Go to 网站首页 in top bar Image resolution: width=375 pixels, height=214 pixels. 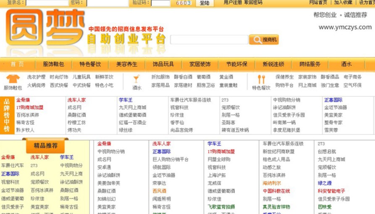318,3
